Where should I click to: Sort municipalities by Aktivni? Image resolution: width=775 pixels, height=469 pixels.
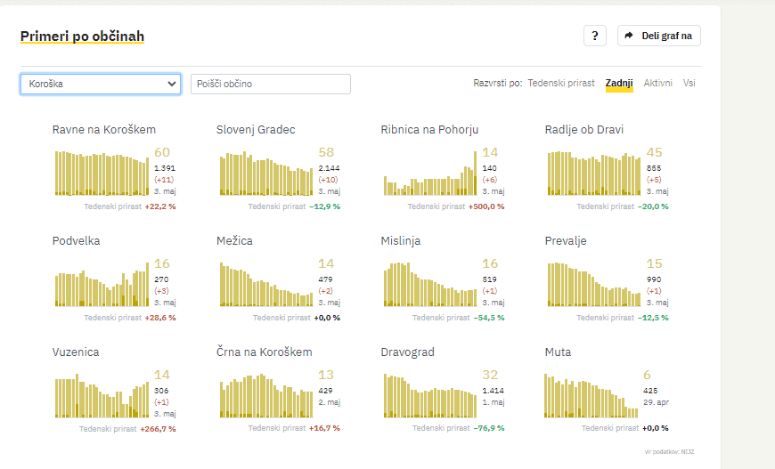point(658,83)
